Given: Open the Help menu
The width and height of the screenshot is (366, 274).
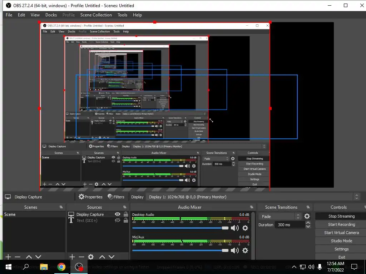Looking at the screenshot, I should tap(137, 15).
